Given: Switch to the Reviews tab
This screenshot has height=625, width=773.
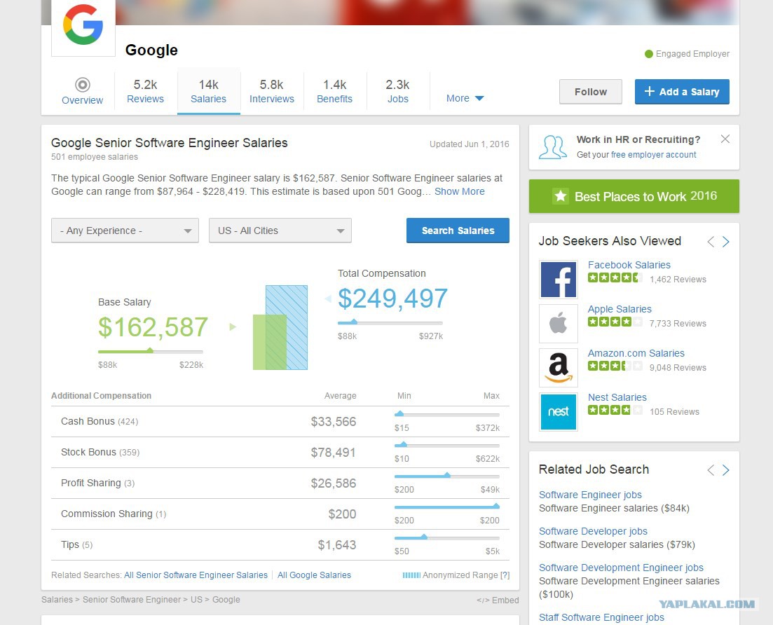Looking at the screenshot, I should click(146, 91).
